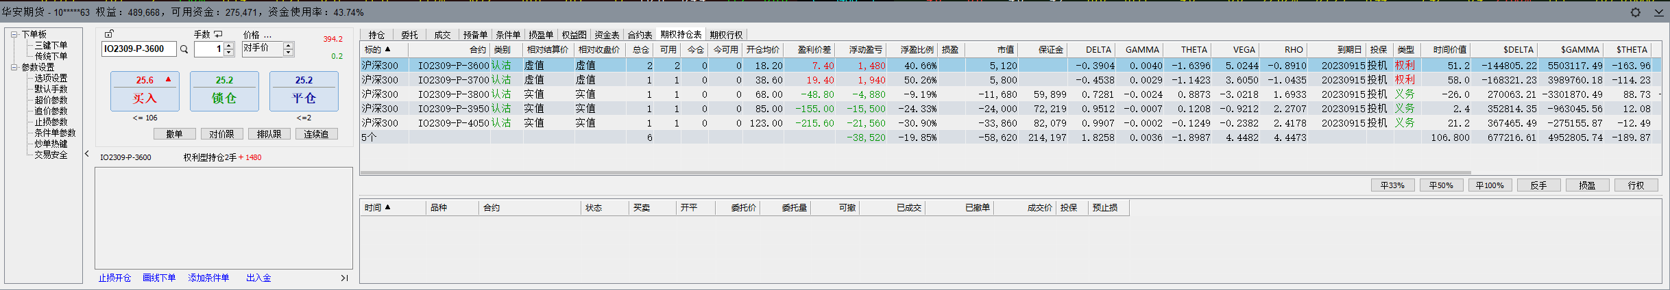Toggle the lock icon above contract code
Screen dimensions: 1670x290
[x=109, y=34]
